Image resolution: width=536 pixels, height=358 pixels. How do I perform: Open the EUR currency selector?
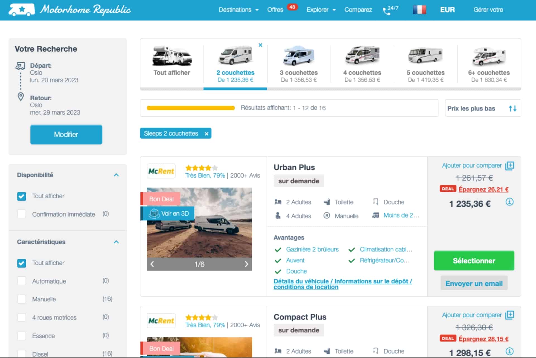coord(447,10)
